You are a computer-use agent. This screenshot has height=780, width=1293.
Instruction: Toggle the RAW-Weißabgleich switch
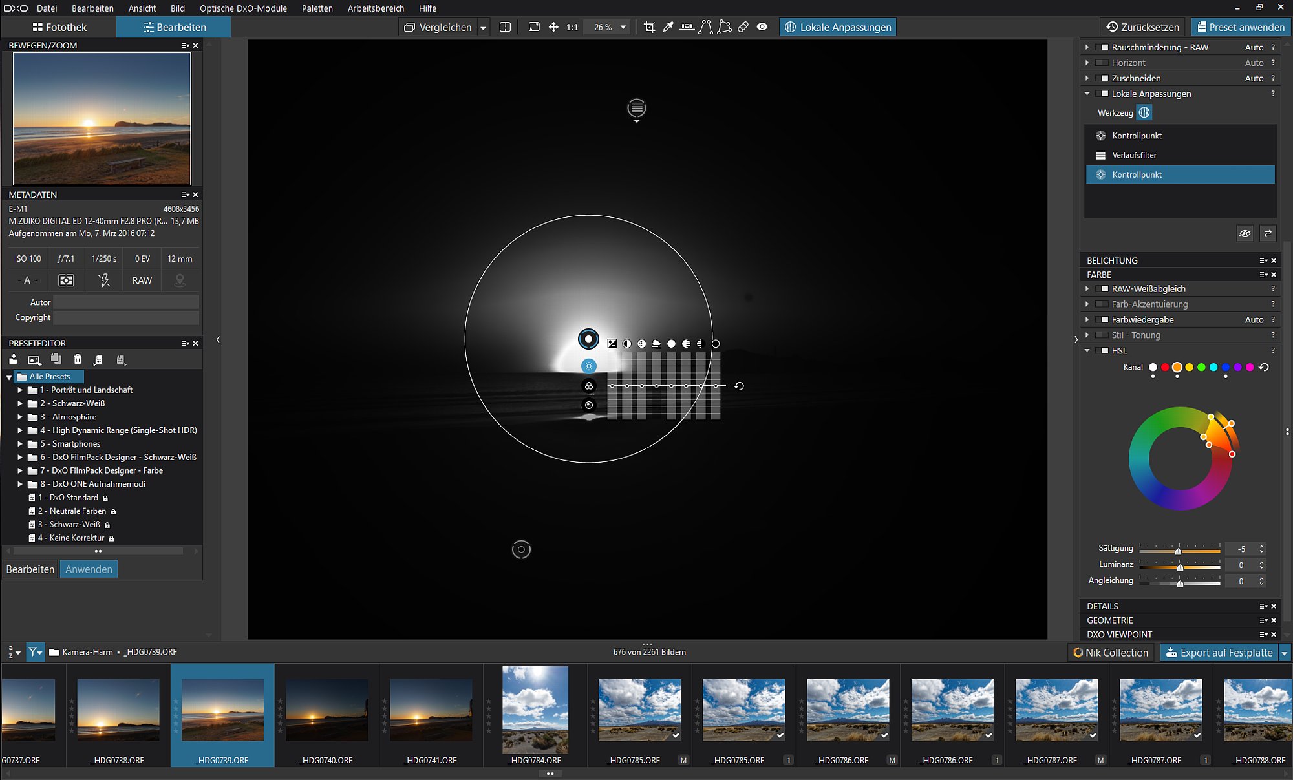[1102, 289]
